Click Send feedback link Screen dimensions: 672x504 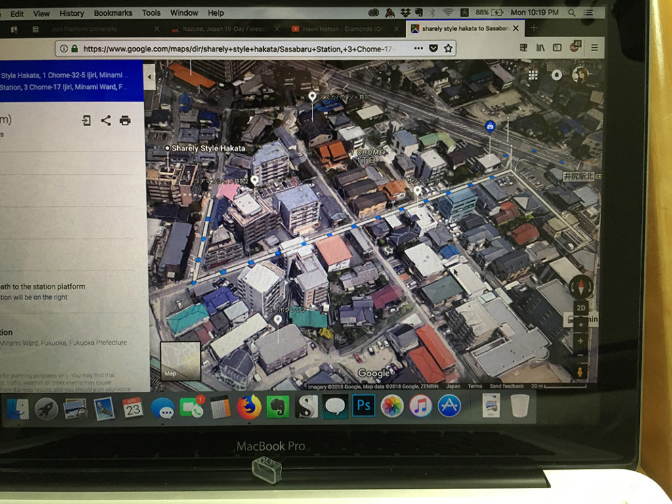pos(507,386)
